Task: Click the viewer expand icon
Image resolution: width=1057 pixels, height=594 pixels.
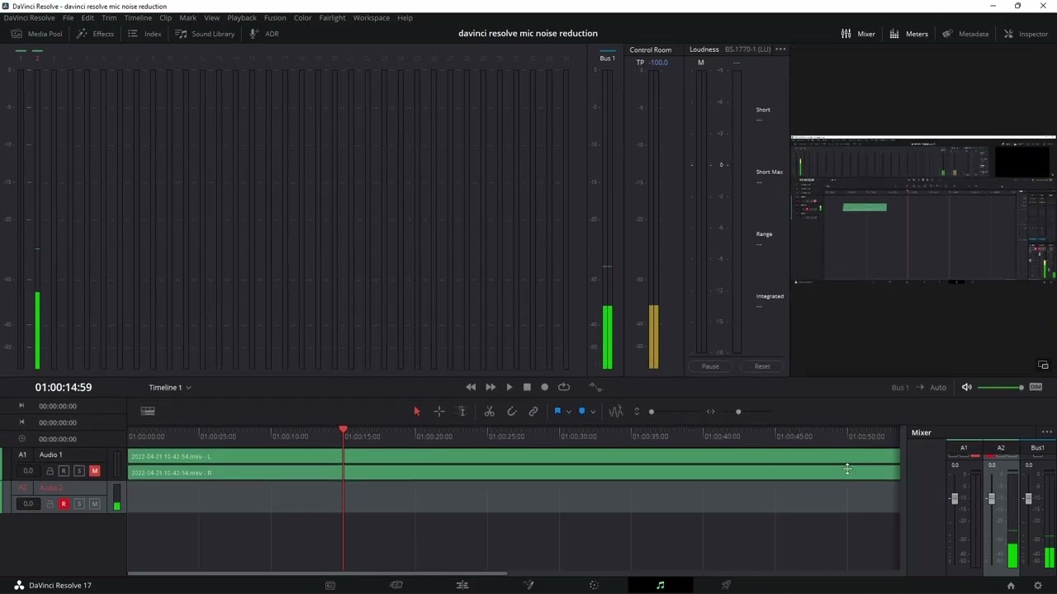Action: 1043,365
